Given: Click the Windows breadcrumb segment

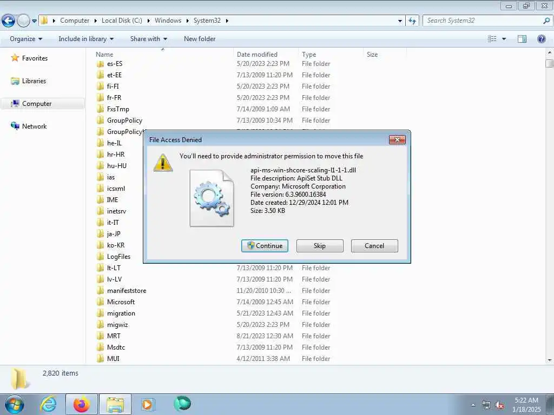Looking at the screenshot, I should (x=168, y=21).
